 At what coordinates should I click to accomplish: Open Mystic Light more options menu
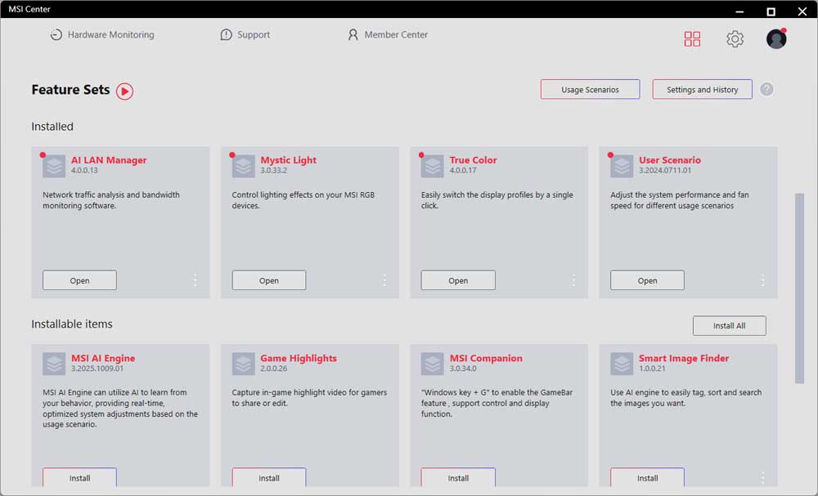click(x=384, y=280)
